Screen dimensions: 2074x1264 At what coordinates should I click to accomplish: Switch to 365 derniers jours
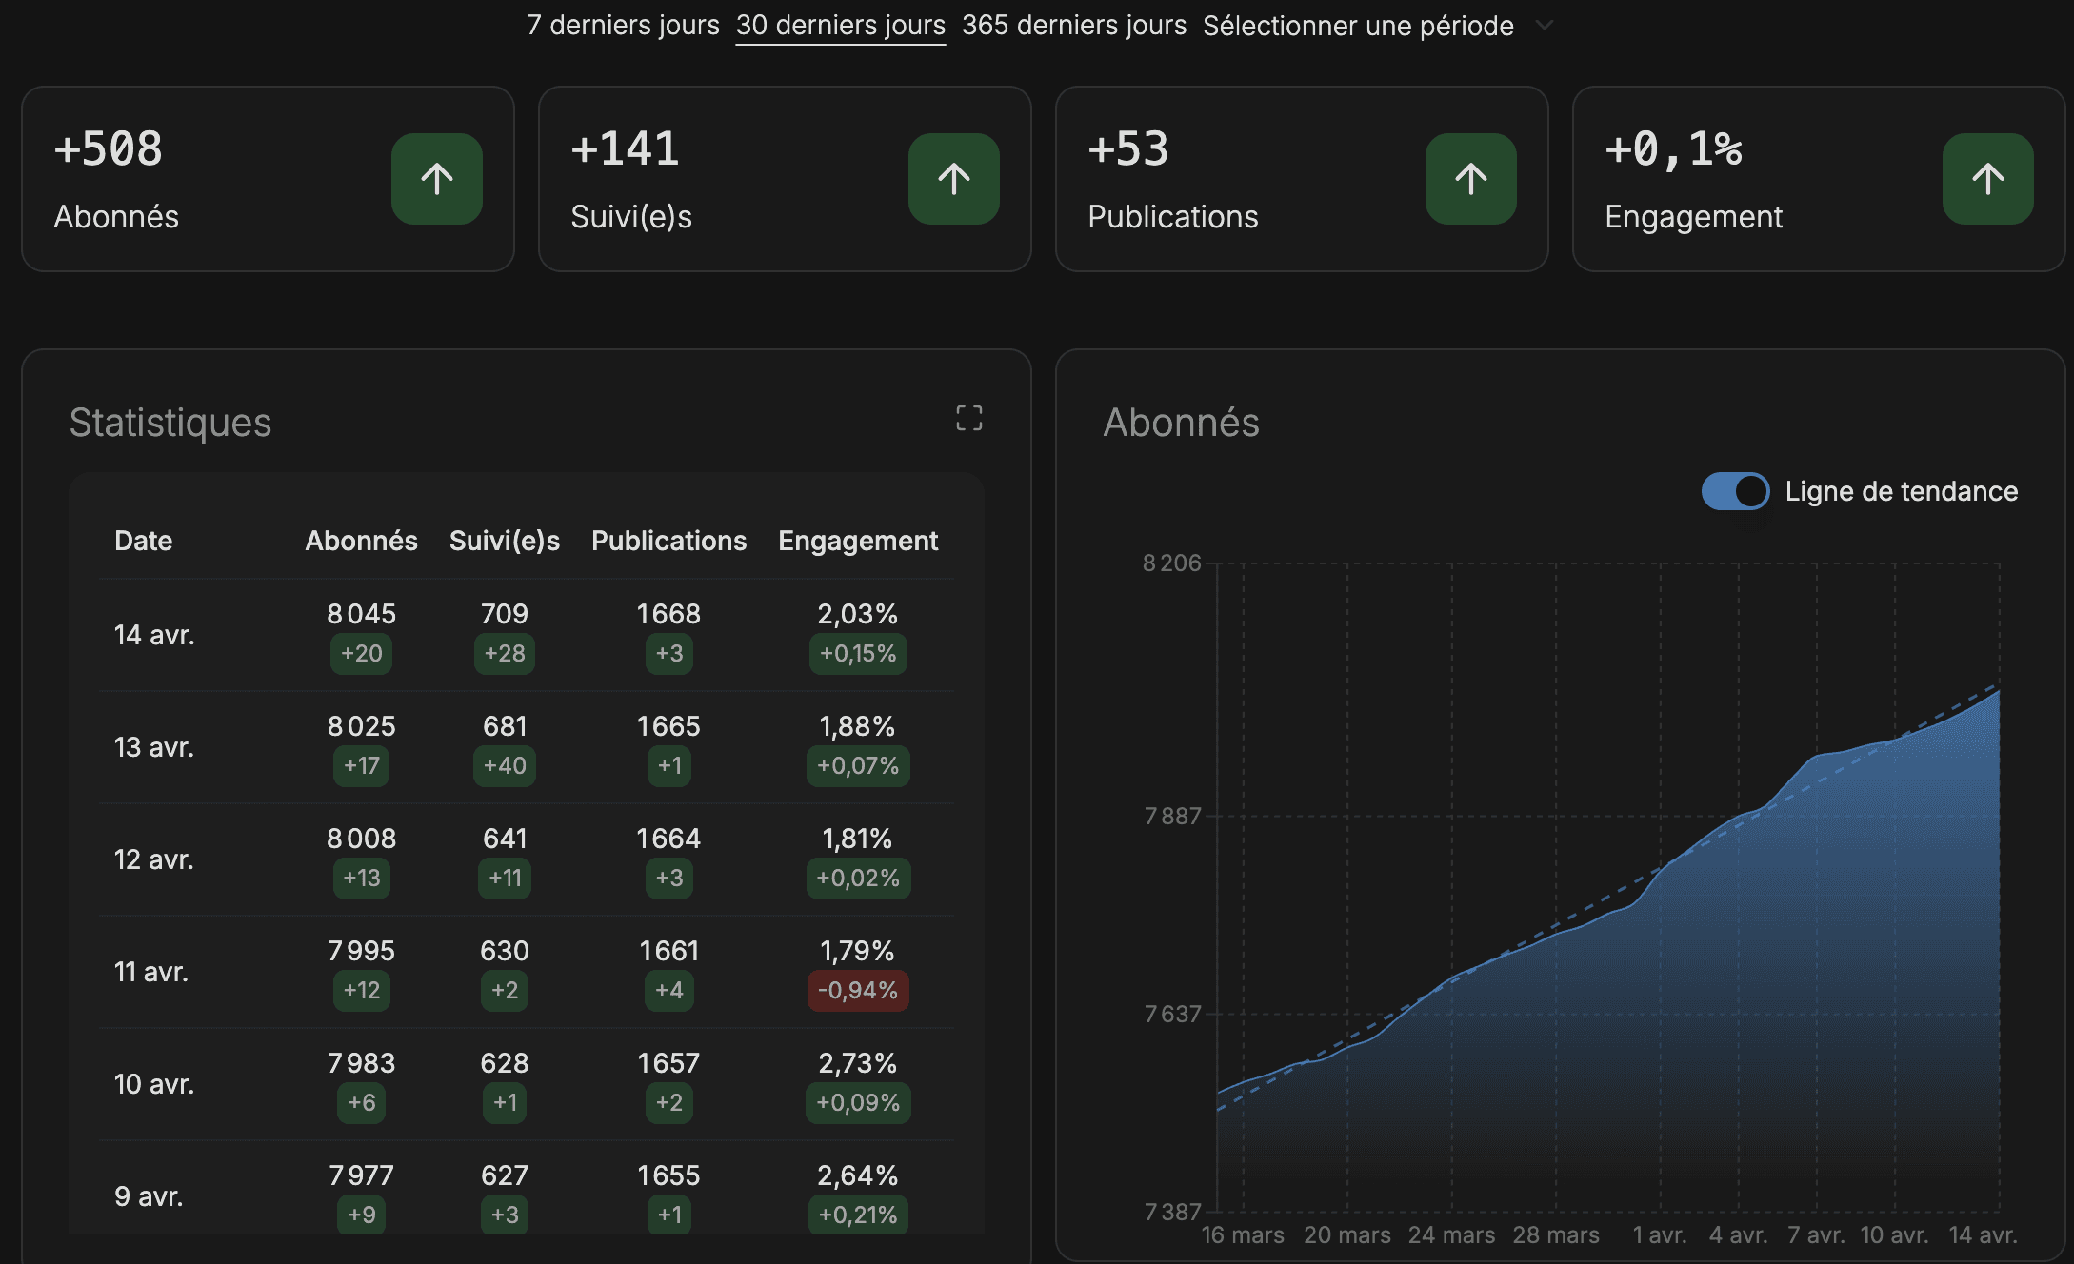click(1074, 25)
